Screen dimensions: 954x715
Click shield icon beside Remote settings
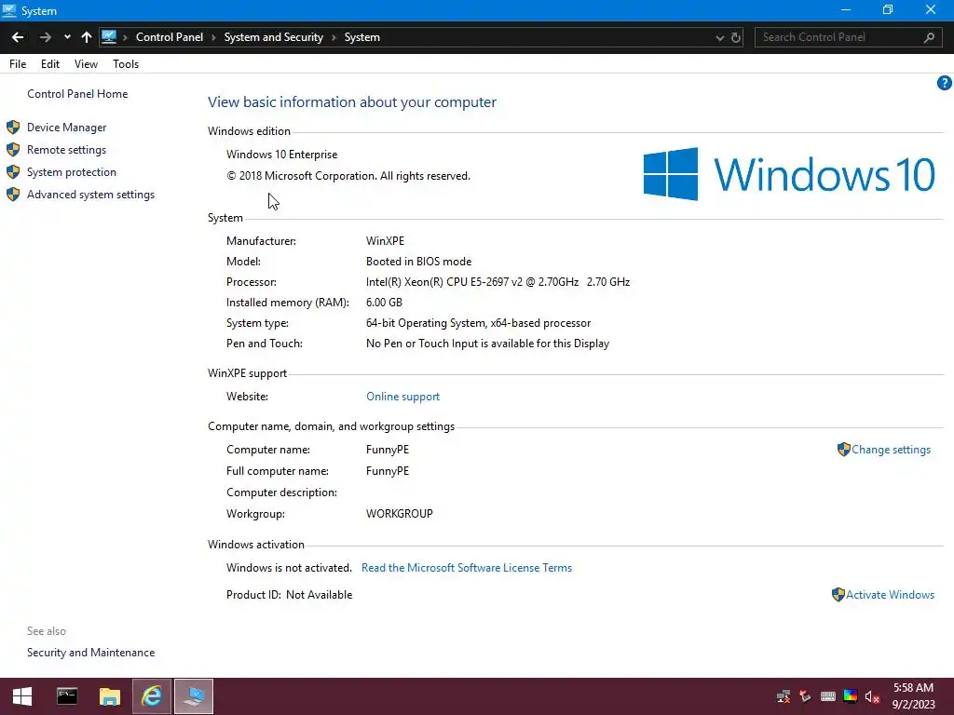13,150
